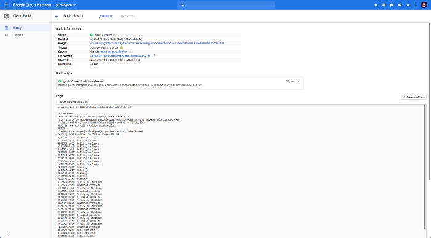Image resolution: width=431 pixels, height=238 pixels.
Task: Click the copy icon next to Git commit hash
Action: (154, 56)
